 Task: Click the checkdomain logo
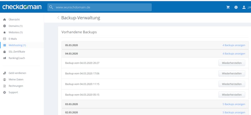coord(22,7)
